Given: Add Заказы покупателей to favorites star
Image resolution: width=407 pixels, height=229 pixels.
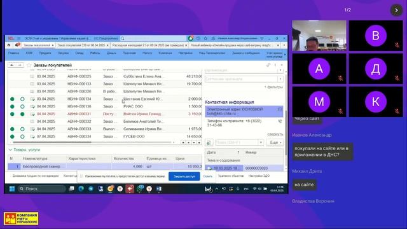Looking at the screenshot, I should coord(29,65).
